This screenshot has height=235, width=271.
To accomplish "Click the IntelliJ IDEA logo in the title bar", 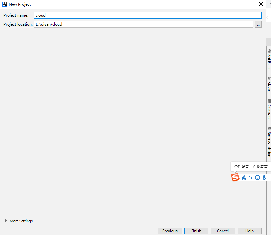I will coord(4,4).
